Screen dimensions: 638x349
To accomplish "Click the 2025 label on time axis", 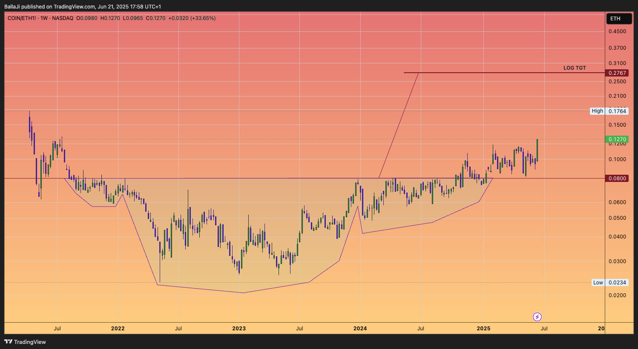I will coord(483,329).
